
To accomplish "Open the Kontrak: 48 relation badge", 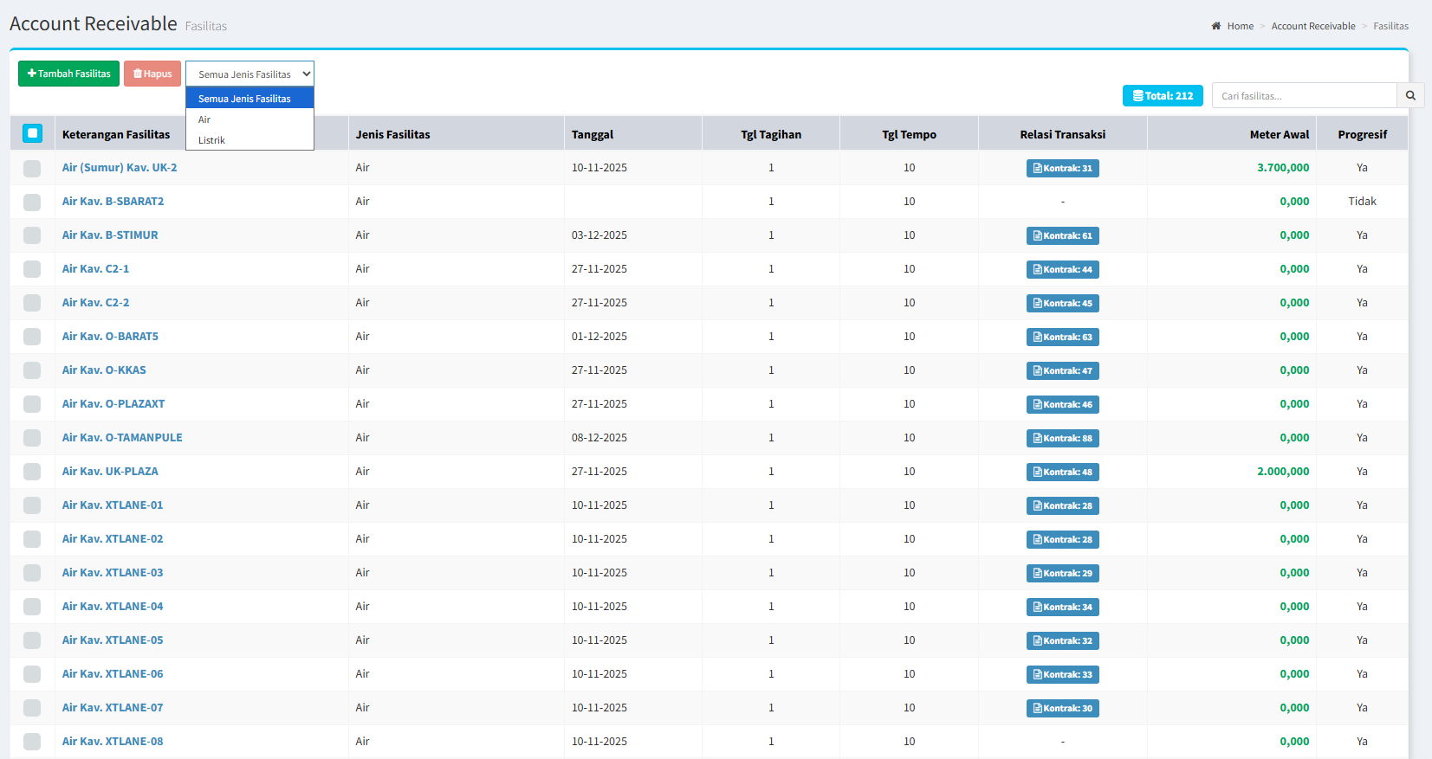I will pos(1062,472).
